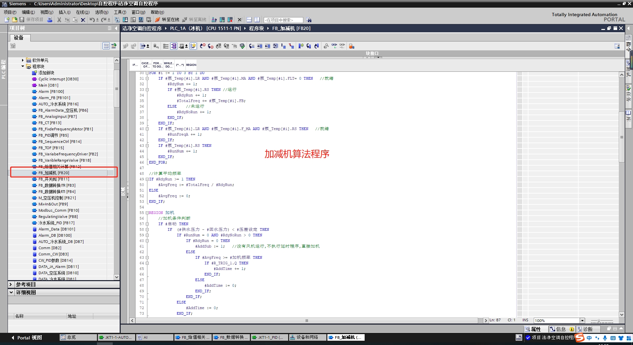The image size is (633, 345).
Task: Select FB_开关阀 [FB11] in the tree
Action: [x=54, y=179]
